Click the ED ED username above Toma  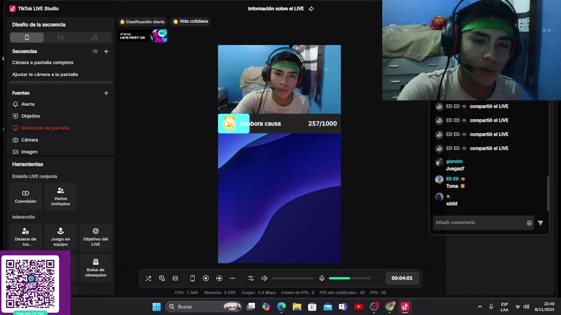coord(452,179)
